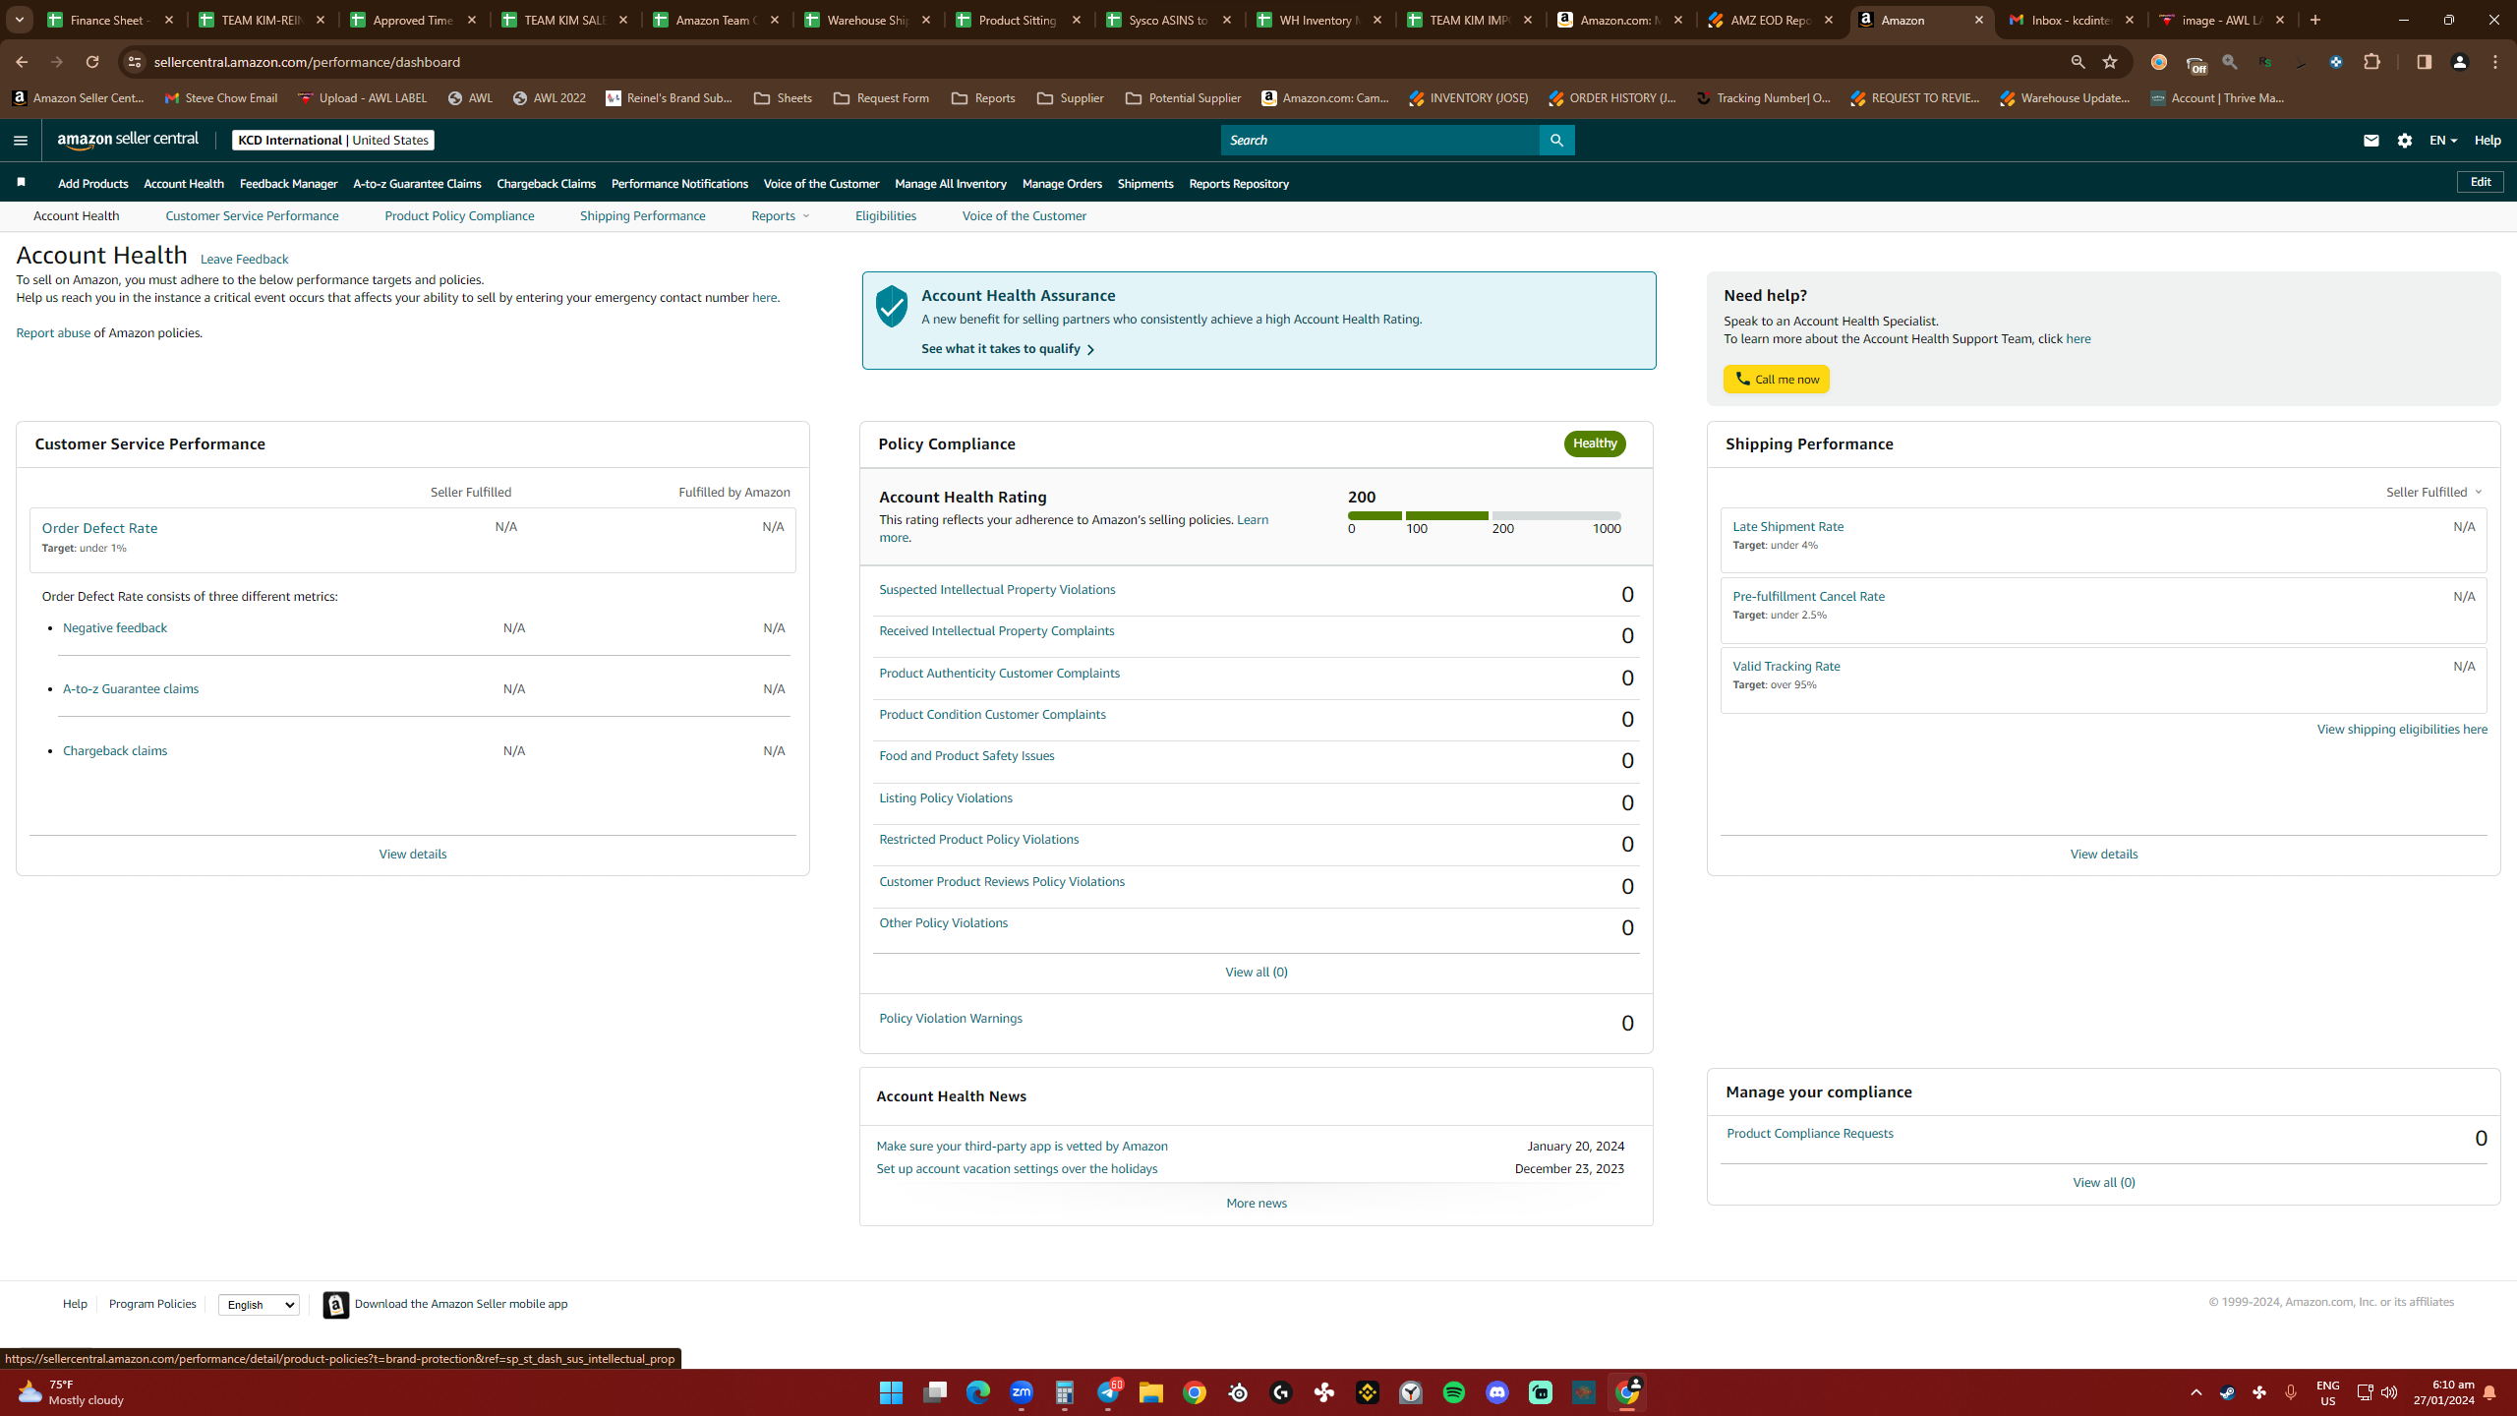Open Chrome side panel icon

click(2424, 62)
